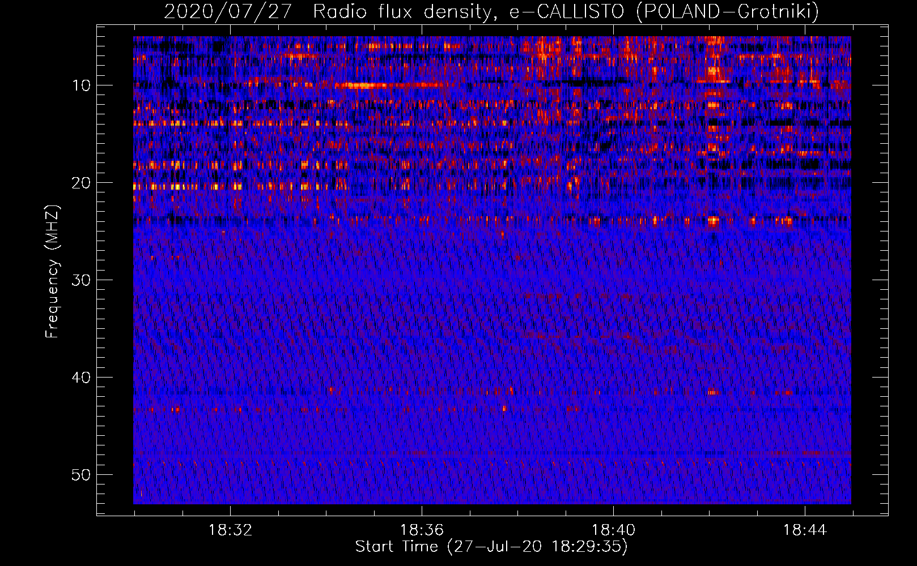
Task: Click the 18:32 time tick label
Action: (230, 530)
